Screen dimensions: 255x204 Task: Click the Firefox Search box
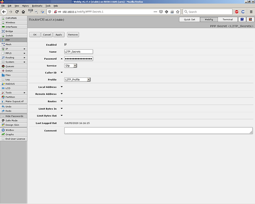[x=208, y=12]
